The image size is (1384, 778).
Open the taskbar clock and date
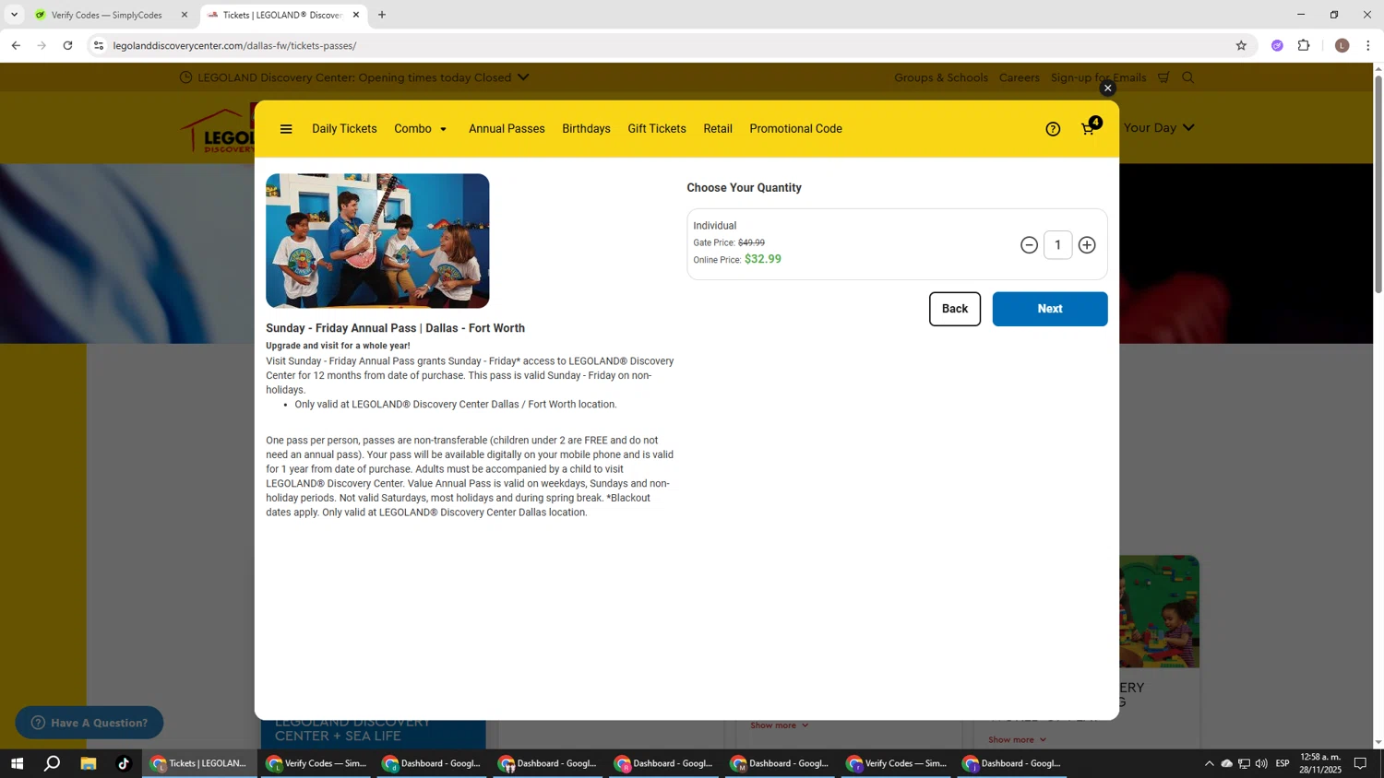click(x=1320, y=763)
